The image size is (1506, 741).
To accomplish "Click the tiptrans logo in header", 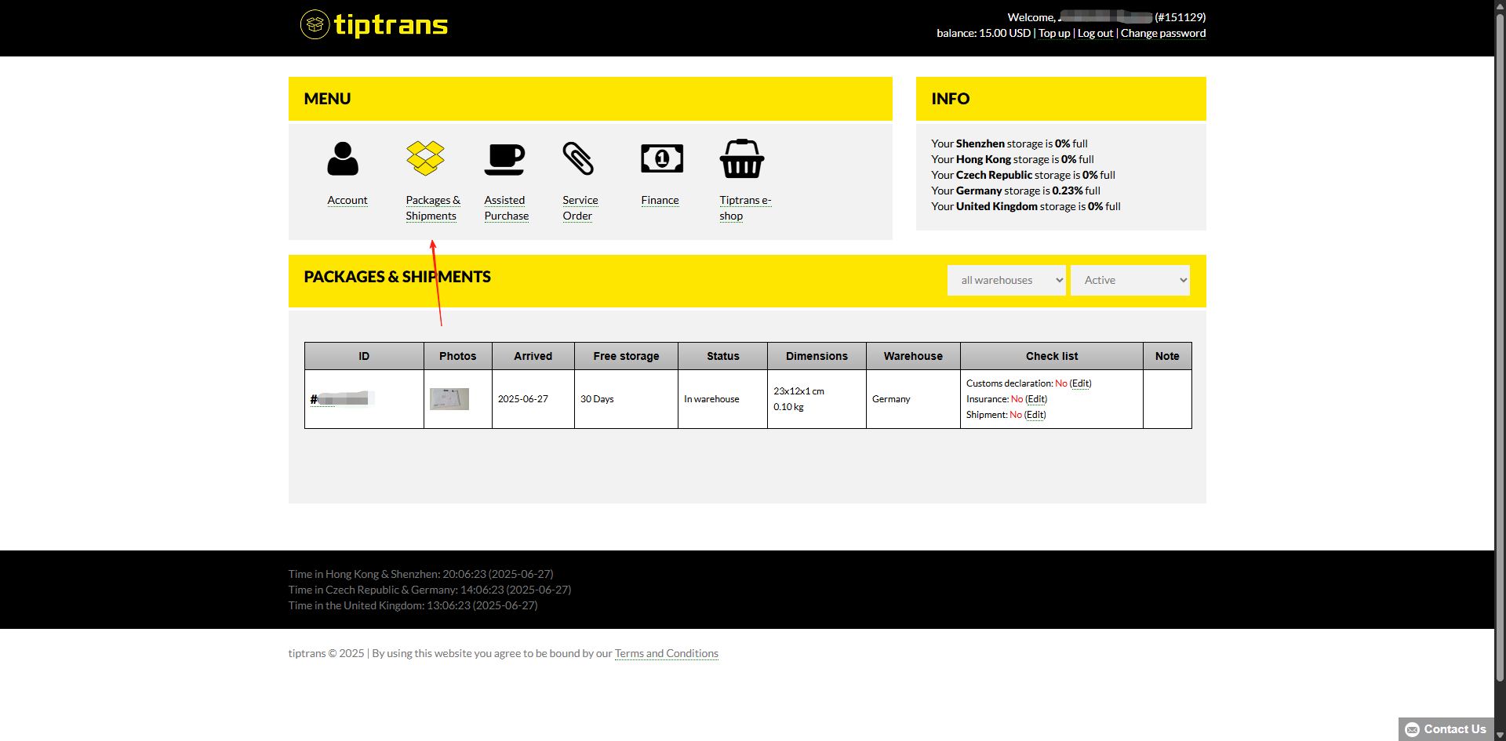I will coord(374,25).
